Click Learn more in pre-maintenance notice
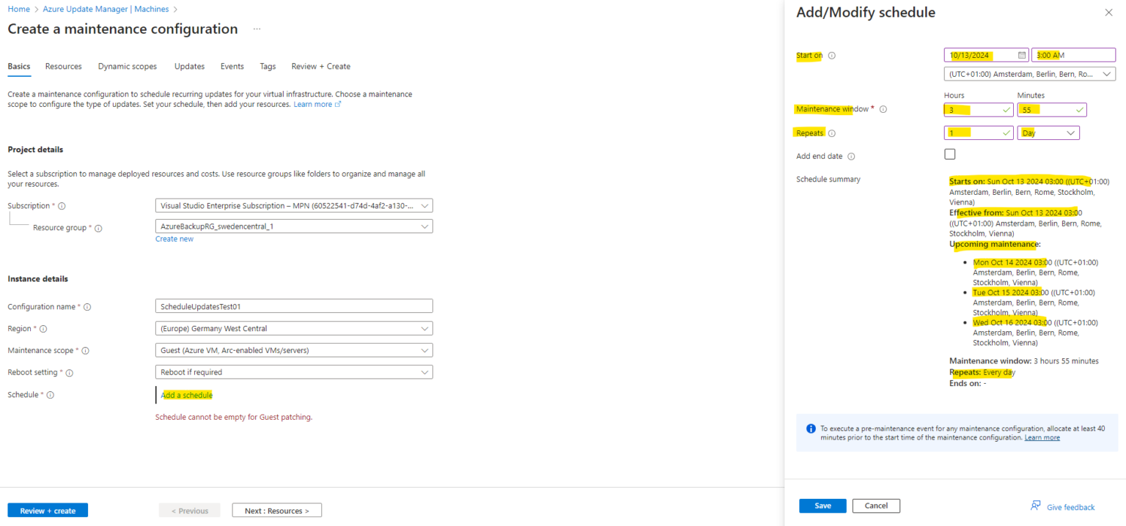 [x=1042, y=437]
